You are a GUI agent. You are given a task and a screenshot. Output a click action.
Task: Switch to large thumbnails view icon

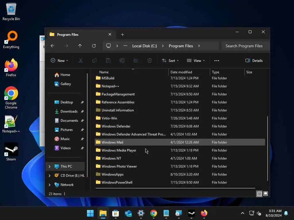[x=266, y=194]
